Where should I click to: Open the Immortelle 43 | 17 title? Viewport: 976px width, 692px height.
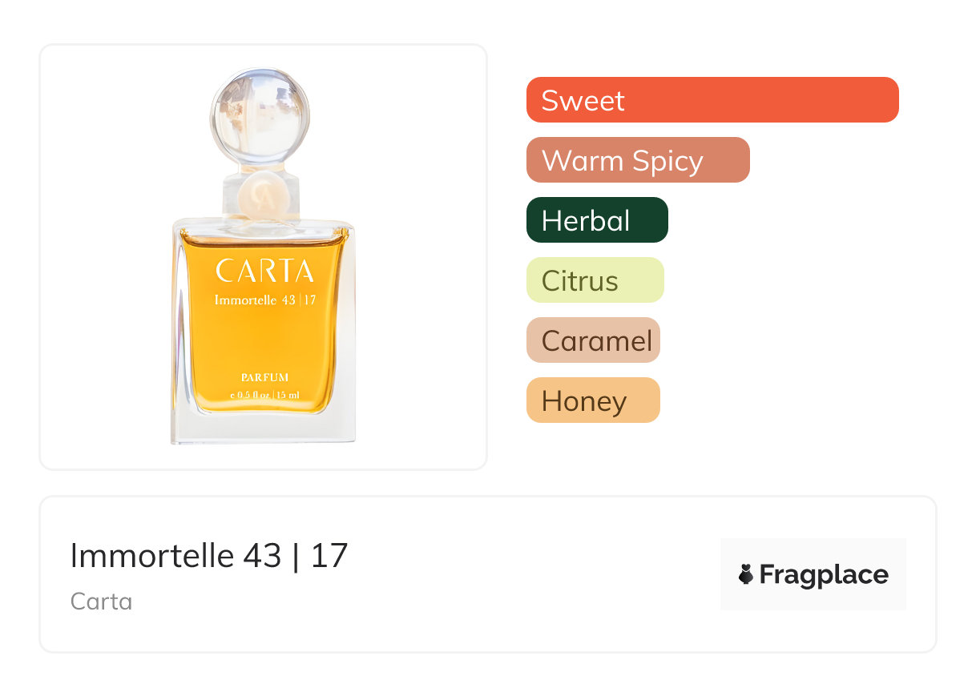209,555
